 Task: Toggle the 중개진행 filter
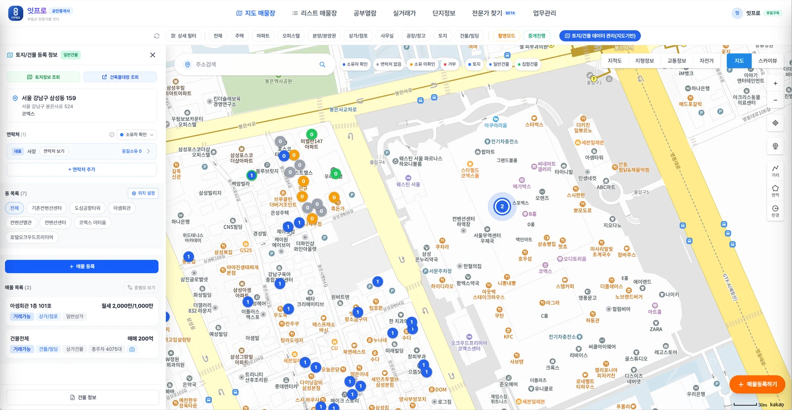537,36
